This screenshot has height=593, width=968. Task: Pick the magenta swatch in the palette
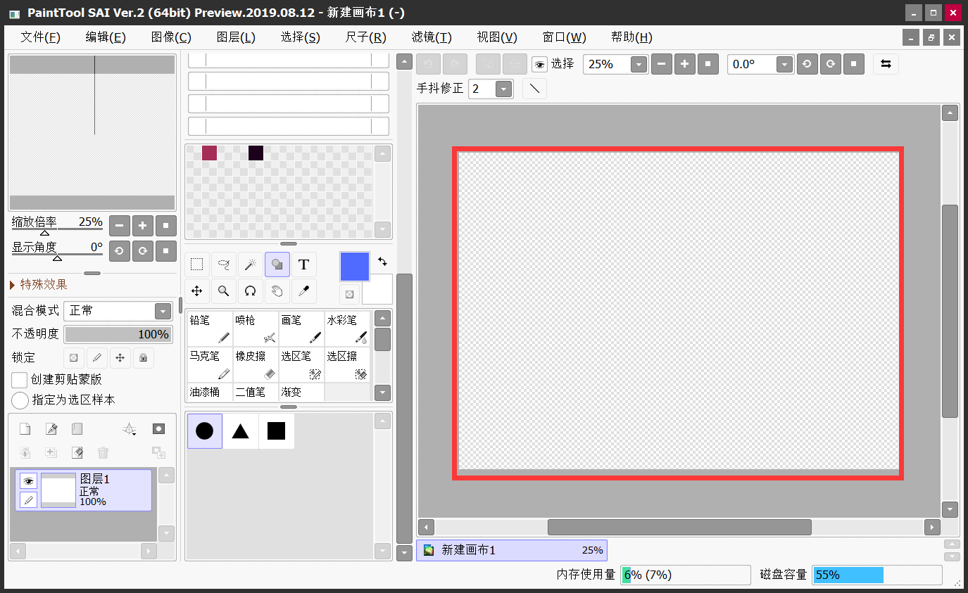(209, 153)
